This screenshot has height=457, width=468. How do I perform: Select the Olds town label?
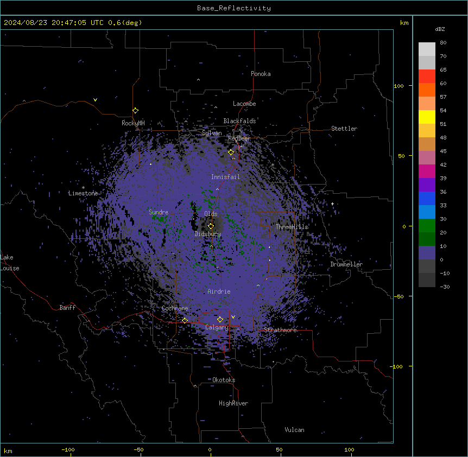211,214
